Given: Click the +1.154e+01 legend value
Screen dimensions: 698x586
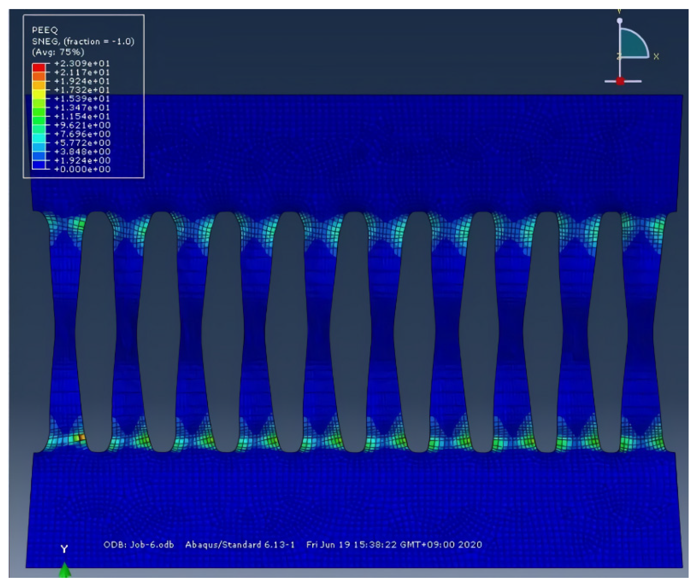Looking at the screenshot, I should [82, 116].
